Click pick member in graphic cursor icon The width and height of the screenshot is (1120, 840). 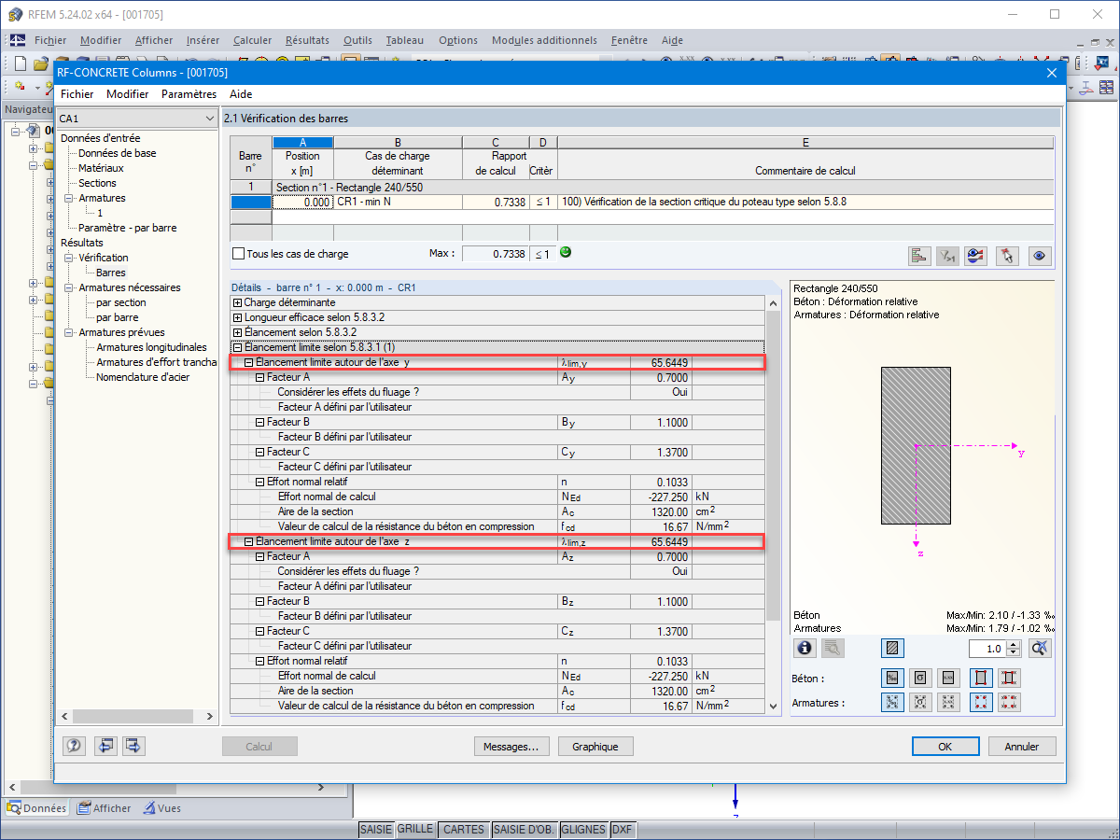(x=1006, y=257)
